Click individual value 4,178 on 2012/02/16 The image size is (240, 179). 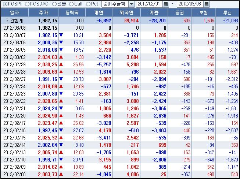tap(105, 130)
